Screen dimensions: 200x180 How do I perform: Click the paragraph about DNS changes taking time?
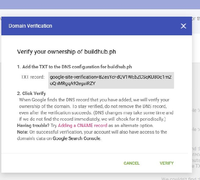pyautogui.click(x=97, y=116)
